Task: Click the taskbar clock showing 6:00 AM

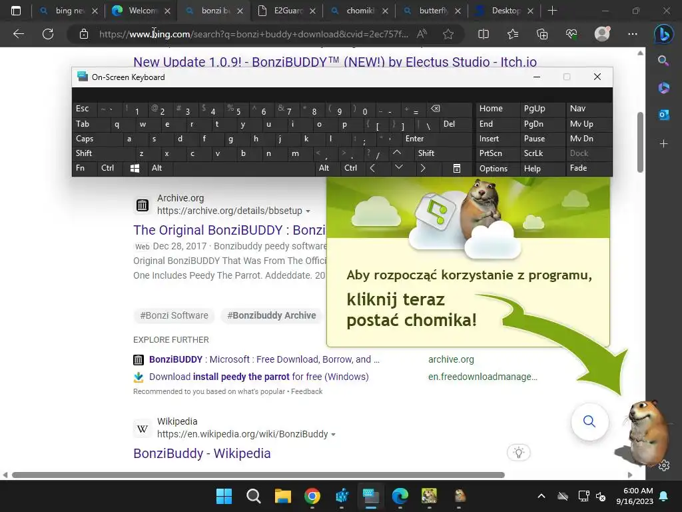Action: click(635, 496)
